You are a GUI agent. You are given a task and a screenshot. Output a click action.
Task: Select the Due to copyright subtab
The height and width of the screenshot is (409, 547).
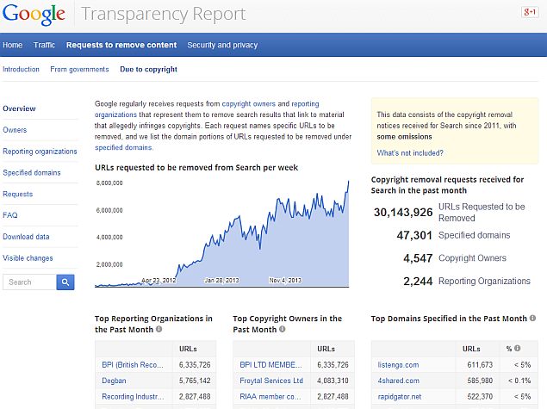pyautogui.click(x=149, y=69)
